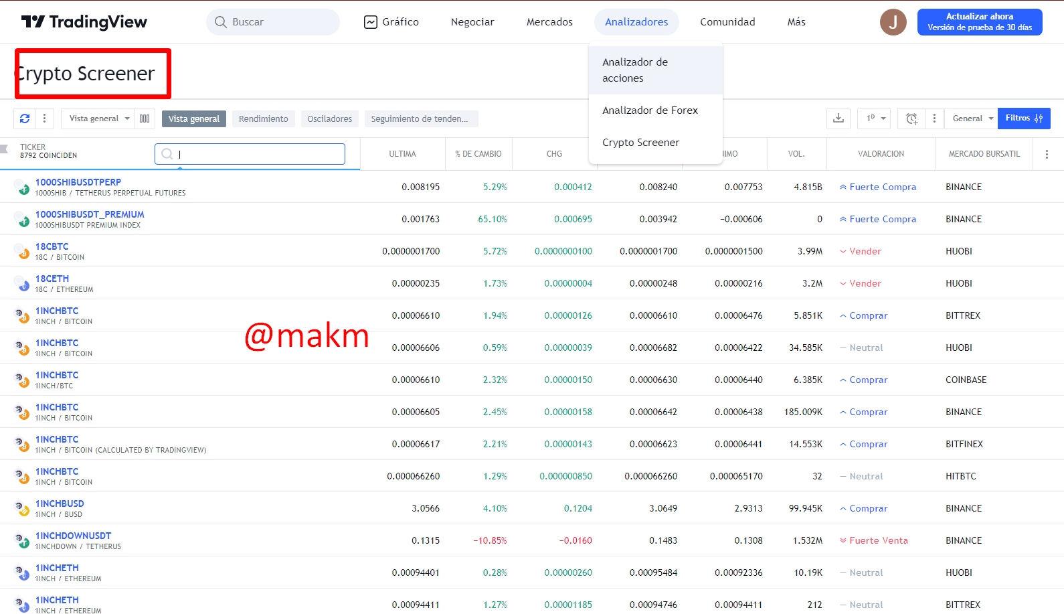This screenshot has width=1064, height=614.
Task: Select Crypto Screener menu entry
Action: point(656,143)
